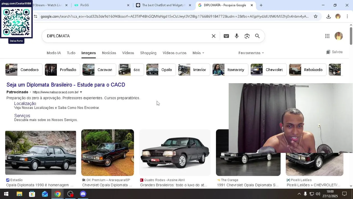Start voice search with the microphone icon
Screen dimensions: 353x199
pyautogui.click(x=236, y=36)
